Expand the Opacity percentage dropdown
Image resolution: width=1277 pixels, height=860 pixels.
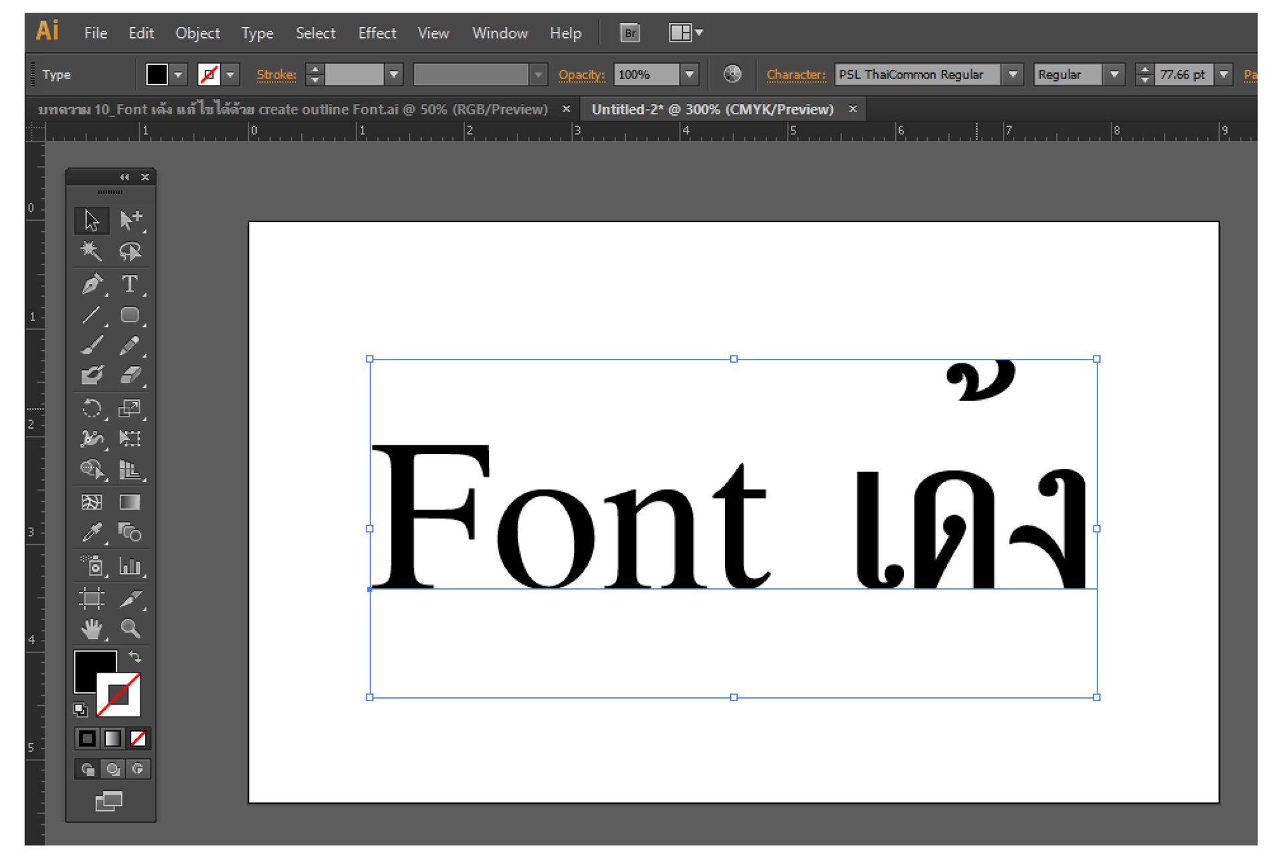click(690, 74)
